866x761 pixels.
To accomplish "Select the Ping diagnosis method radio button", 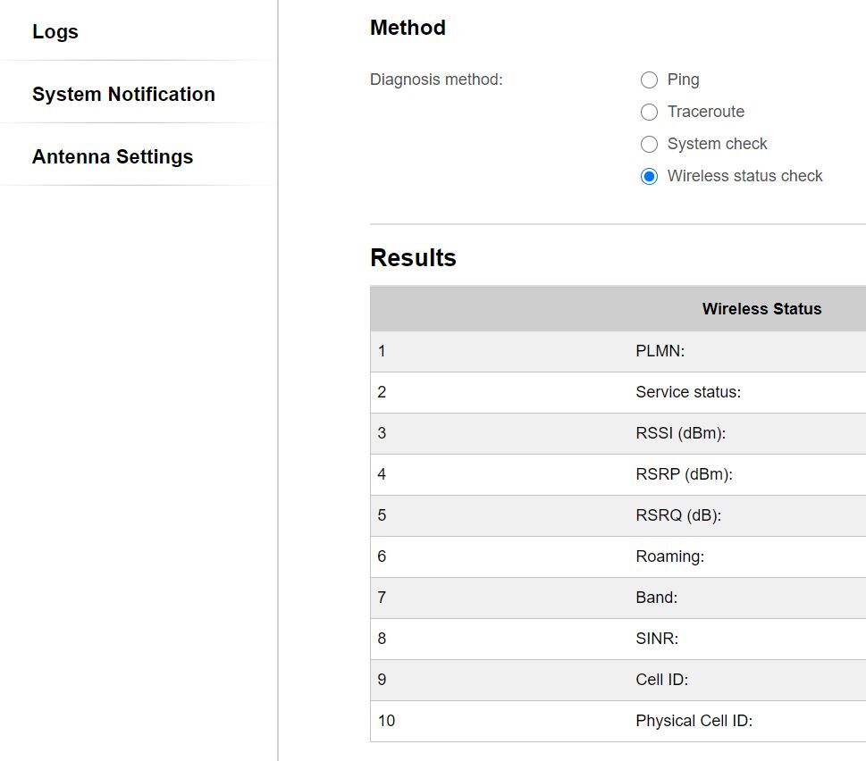I will [x=649, y=80].
